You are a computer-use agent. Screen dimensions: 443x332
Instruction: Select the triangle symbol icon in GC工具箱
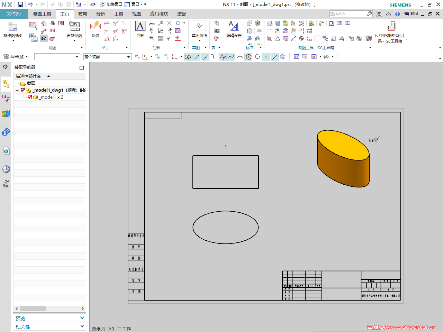(x=278, y=39)
